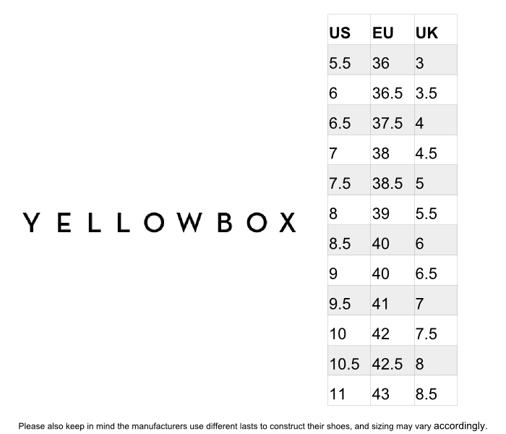This screenshot has height=434, width=506.
Task: Click the US size 8.5 cell
Action: tap(349, 240)
